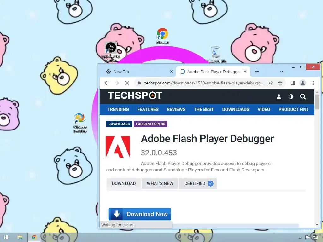This screenshot has width=323, height=242.
Task: Switch to the New Tab tab
Action: pyautogui.click(x=138, y=72)
